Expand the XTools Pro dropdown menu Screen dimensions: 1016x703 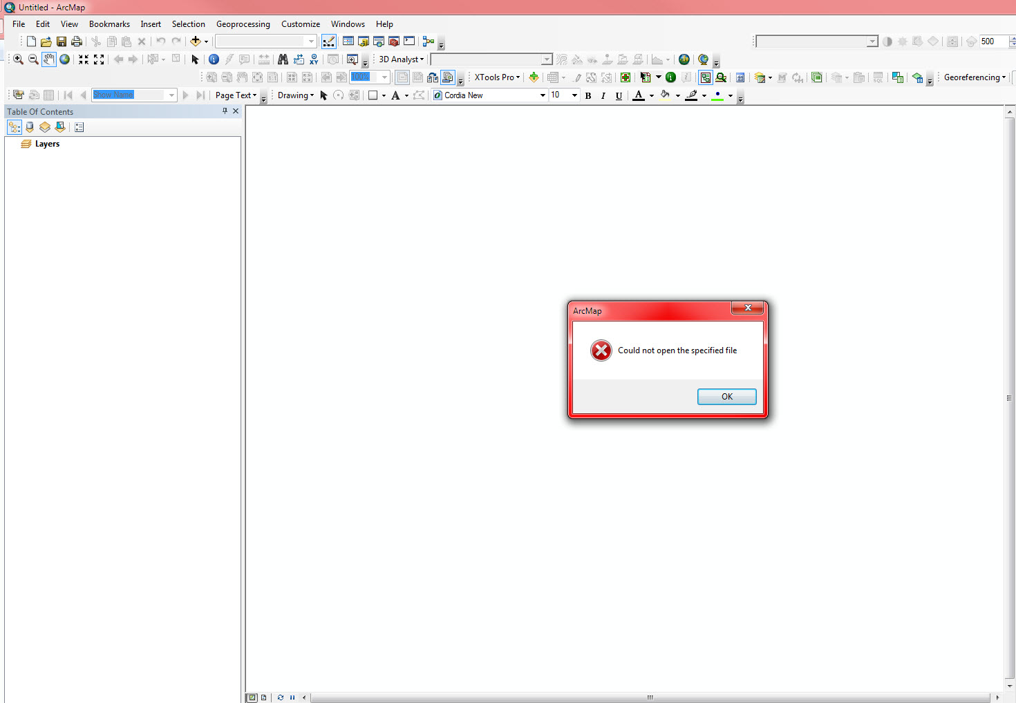(x=497, y=77)
